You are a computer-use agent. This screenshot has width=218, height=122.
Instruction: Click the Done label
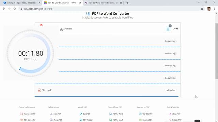point(175,29)
